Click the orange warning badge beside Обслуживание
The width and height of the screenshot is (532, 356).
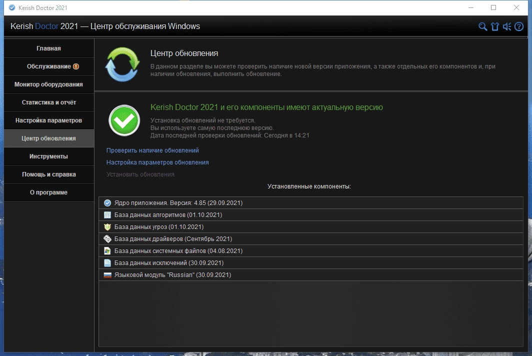click(x=76, y=66)
